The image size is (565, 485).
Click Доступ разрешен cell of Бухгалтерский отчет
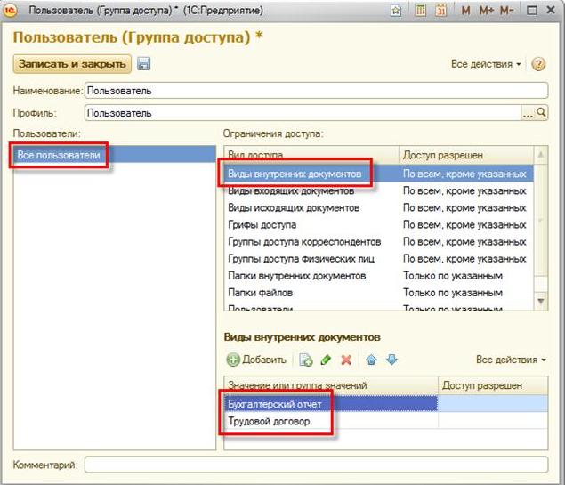(493, 404)
